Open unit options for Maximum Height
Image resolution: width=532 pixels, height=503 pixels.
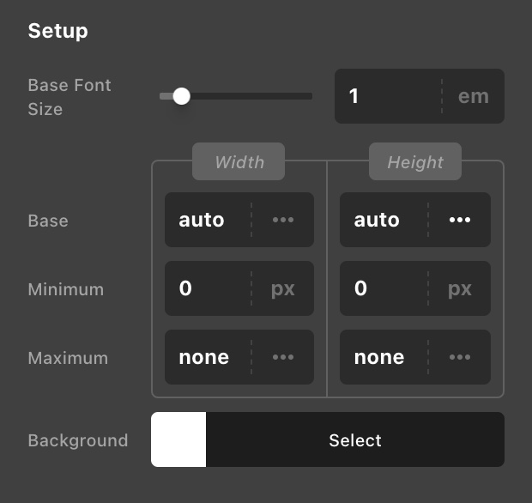click(460, 357)
